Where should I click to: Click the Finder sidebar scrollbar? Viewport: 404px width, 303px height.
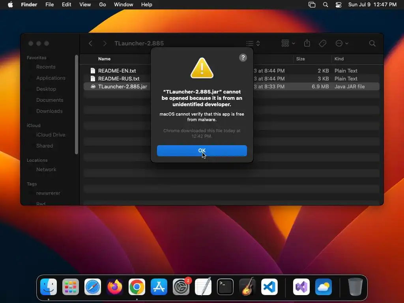[76, 104]
